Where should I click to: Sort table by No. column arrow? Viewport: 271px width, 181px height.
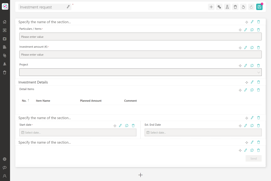click(x=28, y=100)
